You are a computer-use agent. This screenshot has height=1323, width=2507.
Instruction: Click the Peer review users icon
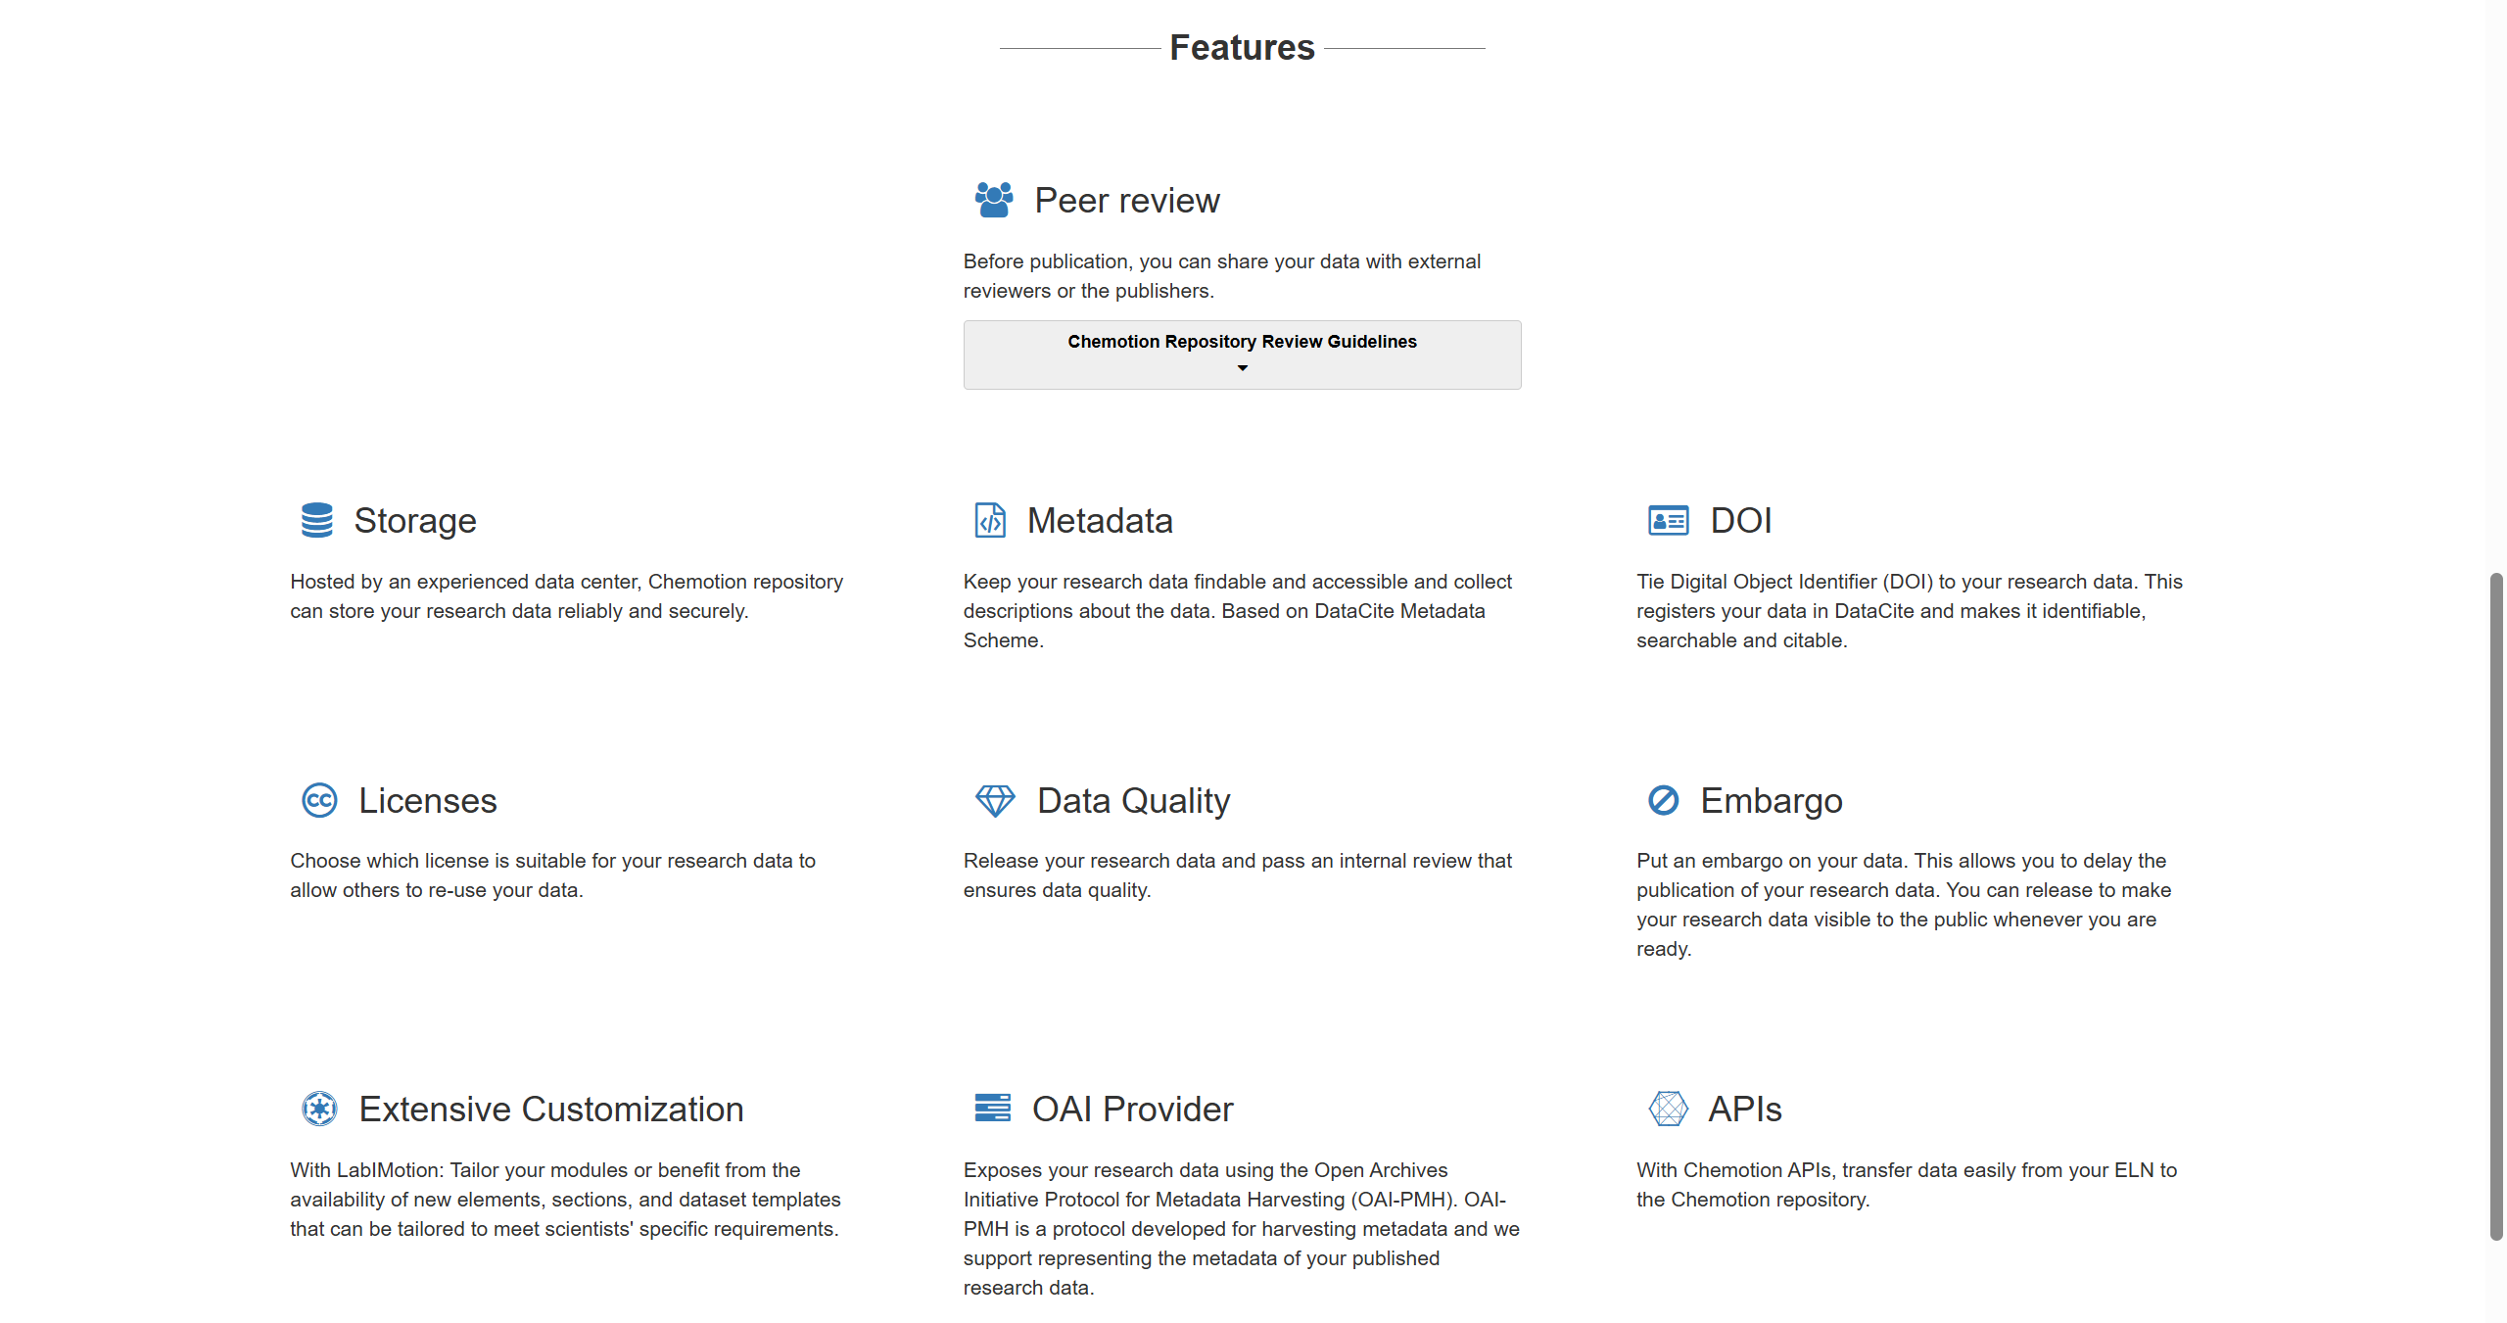pyautogui.click(x=994, y=200)
